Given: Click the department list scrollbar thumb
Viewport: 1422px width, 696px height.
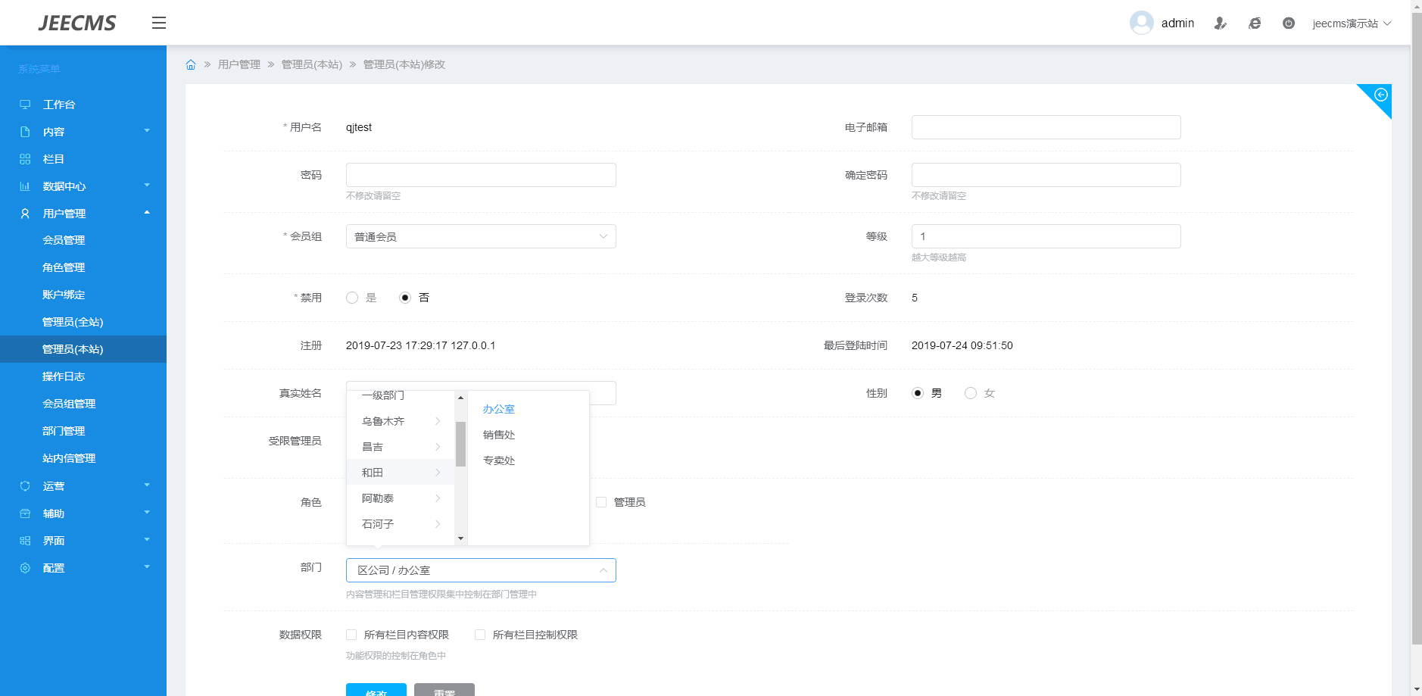Looking at the screenshot, I should coord(460,444).
